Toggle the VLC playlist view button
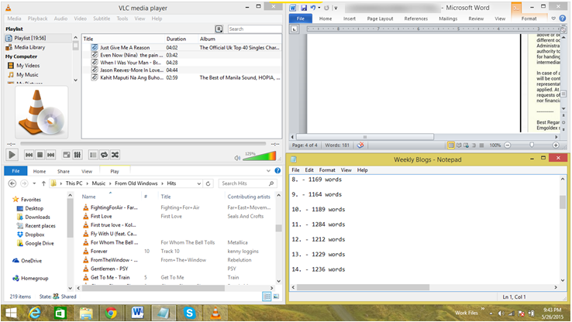The height and width of the screenshot is (322, 572). click(x=92, y=155)
